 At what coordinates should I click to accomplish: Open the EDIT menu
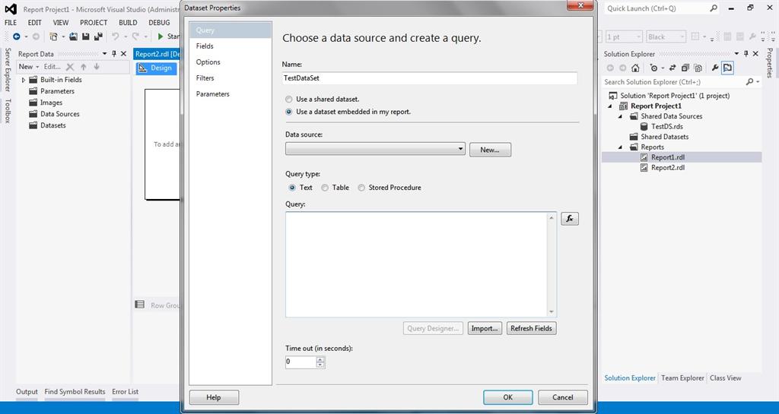point(35,22)
